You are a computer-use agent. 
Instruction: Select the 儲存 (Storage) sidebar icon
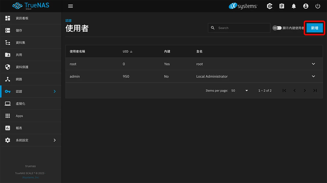(x=19, y=30)
